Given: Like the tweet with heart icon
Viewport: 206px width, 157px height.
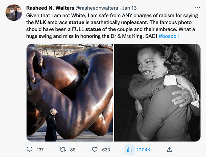Looking at the screenshot, I should pyautogui.click(x=95, y=149).
